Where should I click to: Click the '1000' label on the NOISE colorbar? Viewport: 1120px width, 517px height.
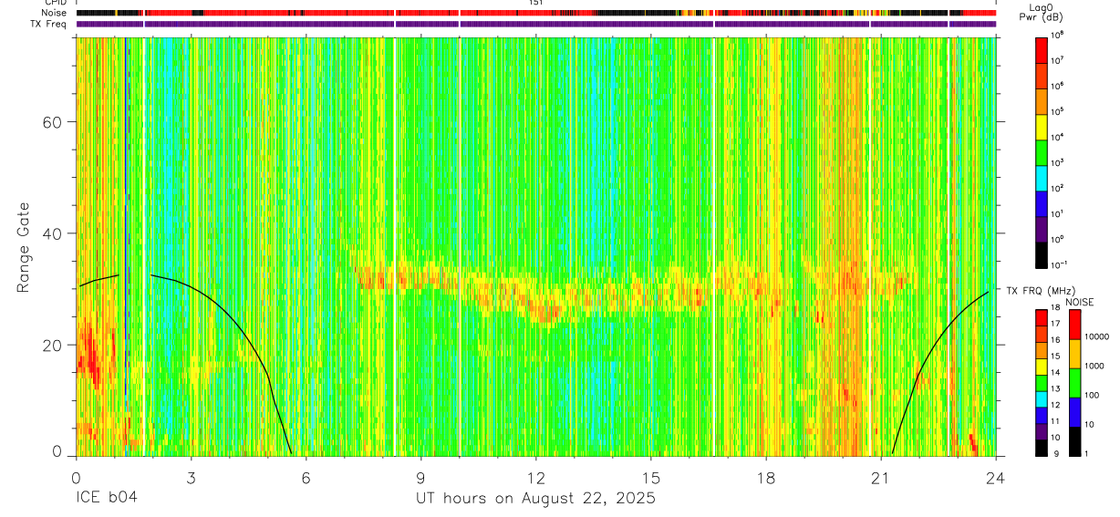pyautogui.click(x=1094, y=366)
